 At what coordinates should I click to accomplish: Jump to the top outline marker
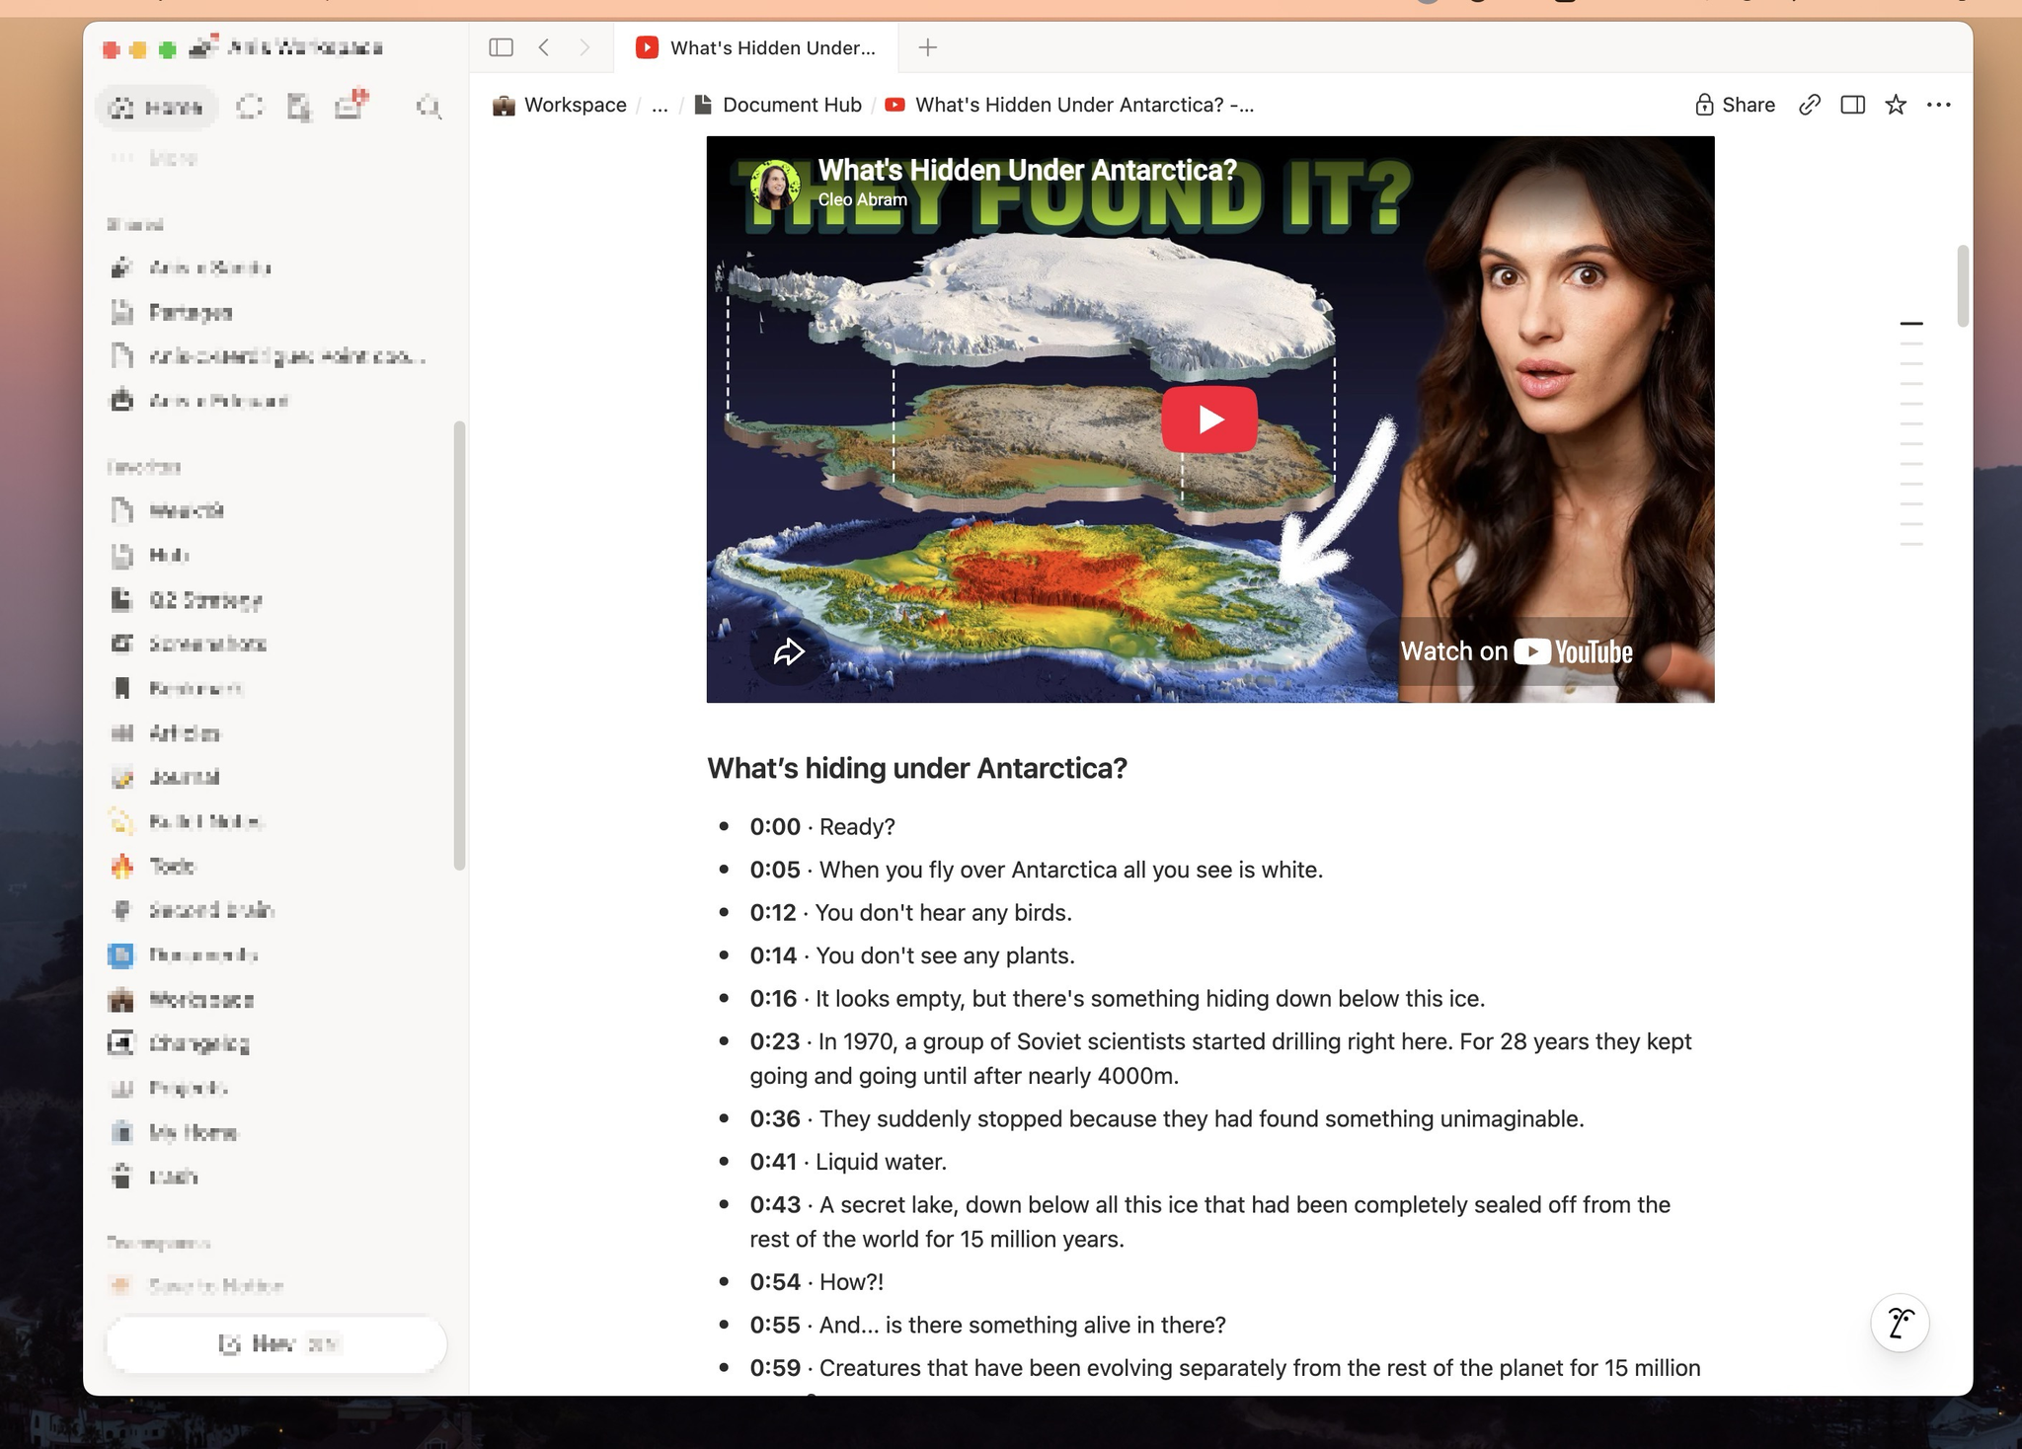(1911, 323)
